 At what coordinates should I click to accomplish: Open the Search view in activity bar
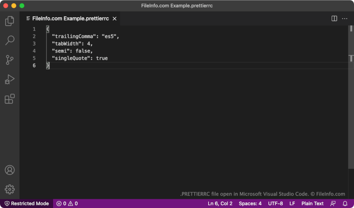[9, 40]
